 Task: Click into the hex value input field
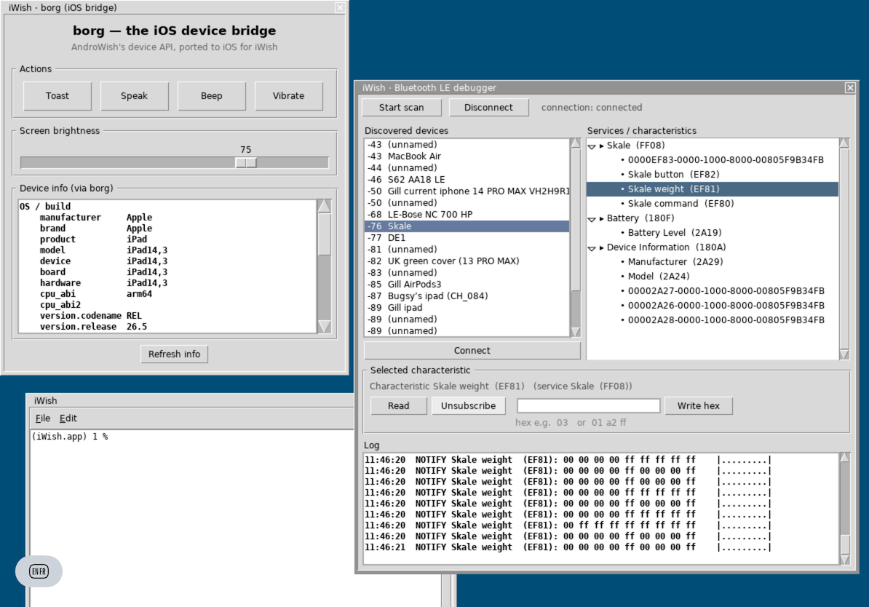(x=588, y=406)
